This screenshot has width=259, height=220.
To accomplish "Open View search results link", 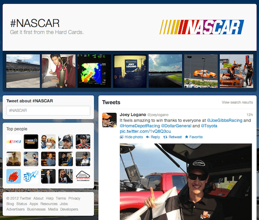I will [237, 102].
